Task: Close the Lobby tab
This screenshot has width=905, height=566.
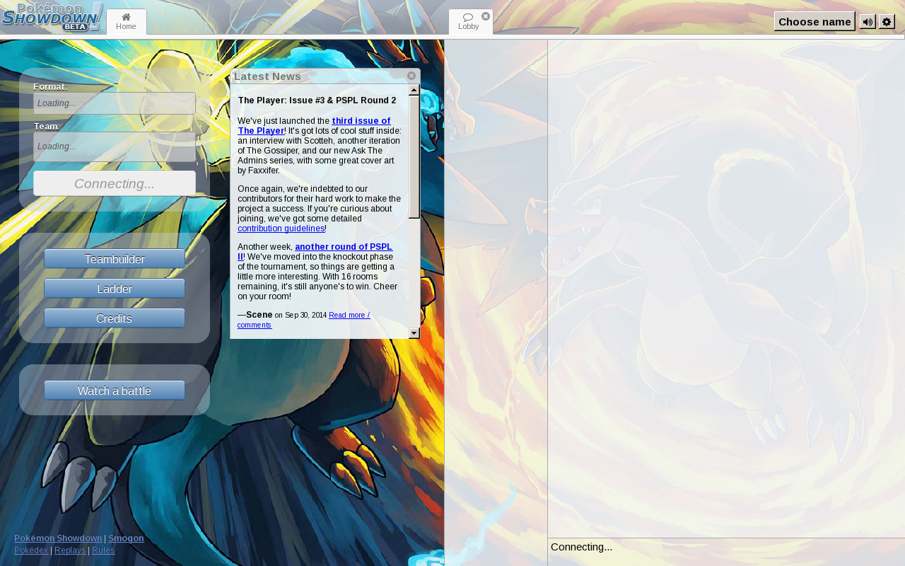Action: coord(486,16)
